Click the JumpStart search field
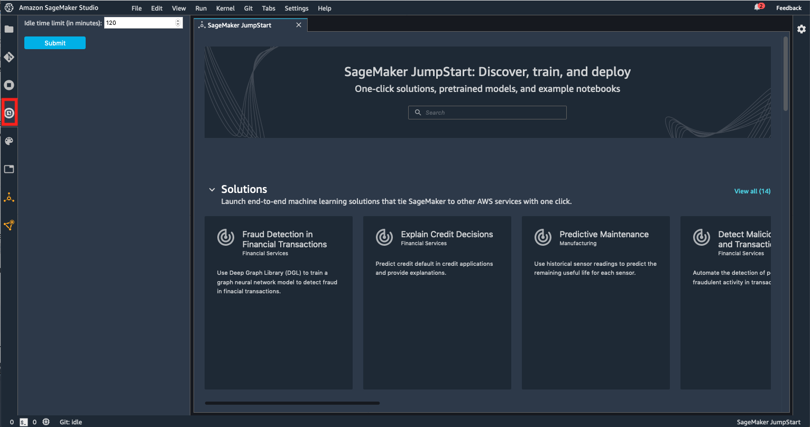The height and width of the screenshot is (427, 810). (x=487, y=113)
